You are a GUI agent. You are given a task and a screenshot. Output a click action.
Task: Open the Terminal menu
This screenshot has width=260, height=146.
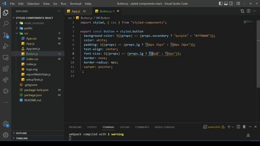76,4
